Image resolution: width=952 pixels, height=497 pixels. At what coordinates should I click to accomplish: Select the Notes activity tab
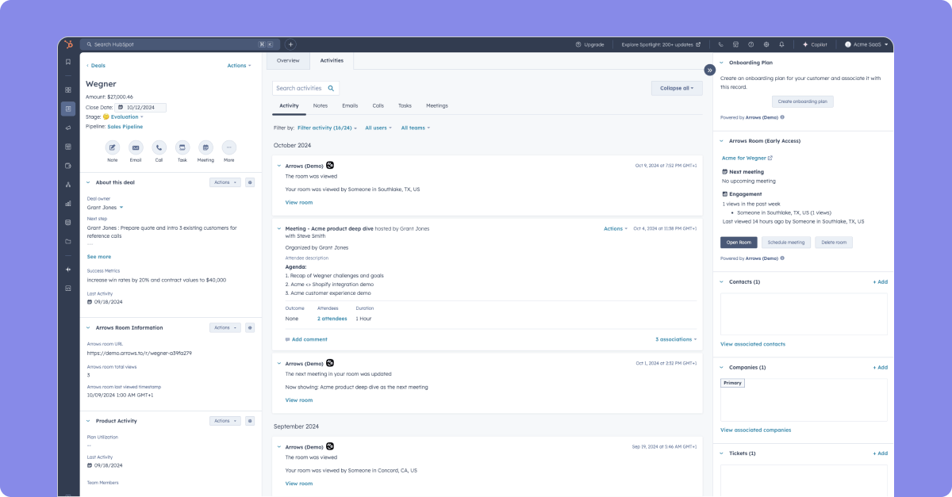click(321, 105)
